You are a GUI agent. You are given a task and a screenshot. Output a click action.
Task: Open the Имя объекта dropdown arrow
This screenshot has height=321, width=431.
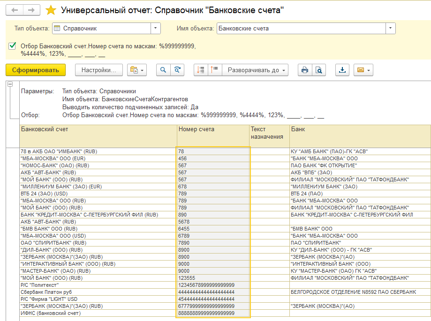coord(391,28)
